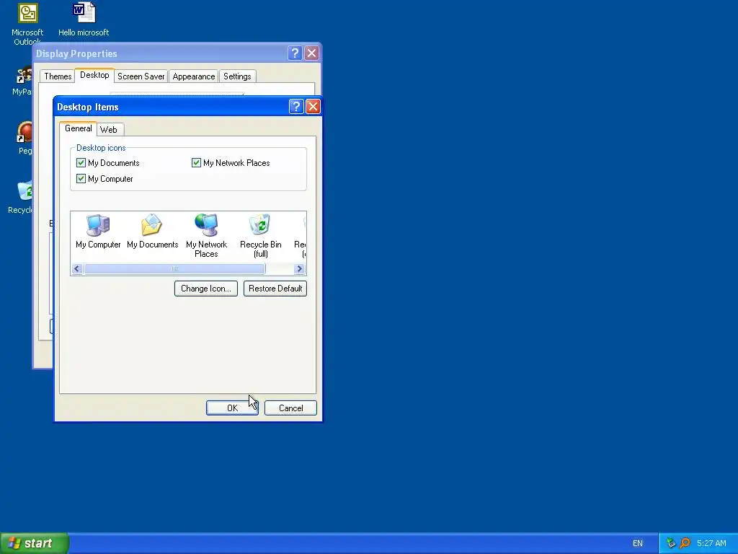Click the horizontal scrollbar thumb
738x554 pixels.
pos(174,268)
